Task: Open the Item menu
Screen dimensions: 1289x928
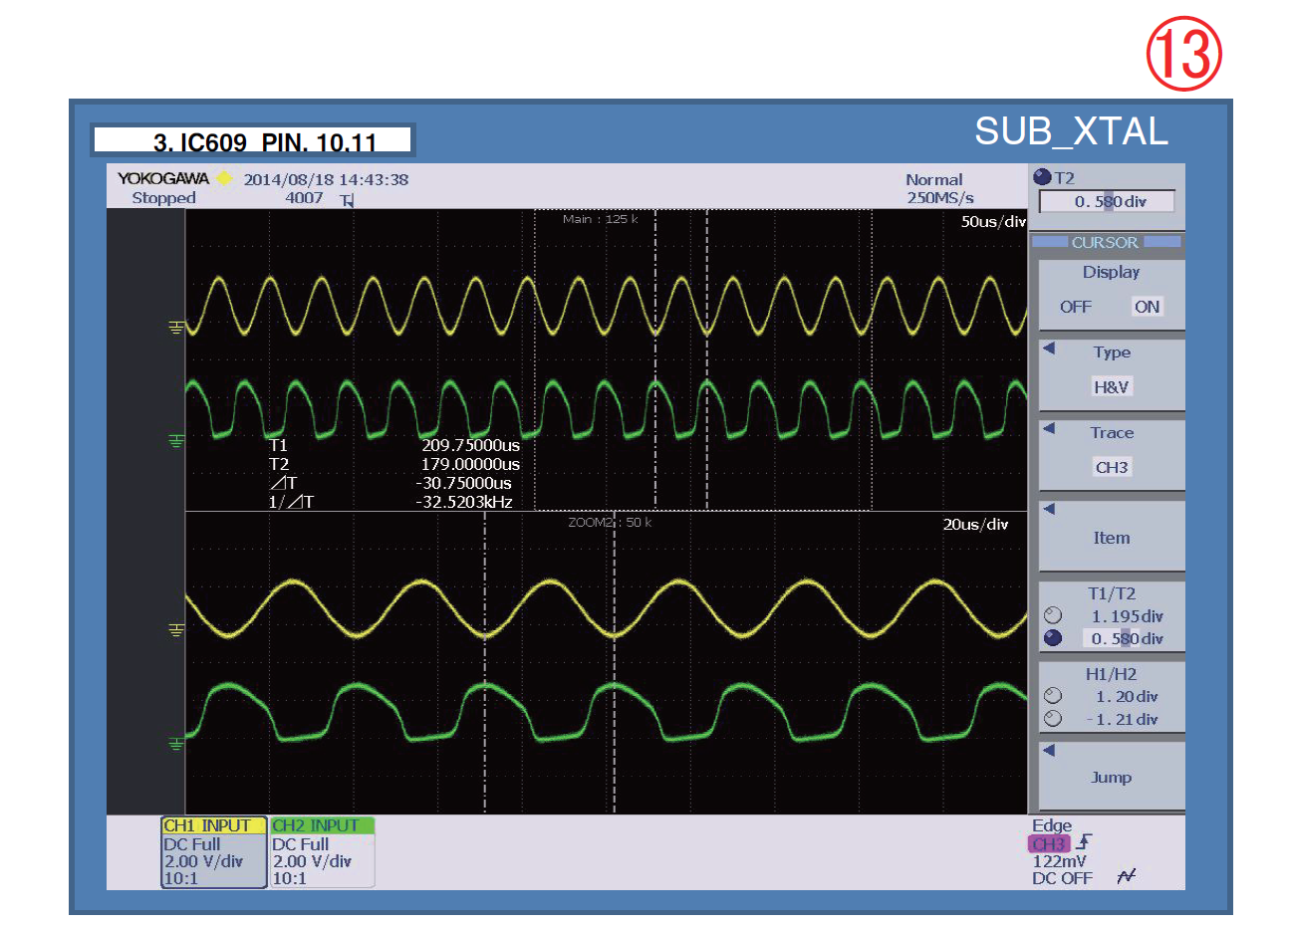Action: tap(1112, 537)
